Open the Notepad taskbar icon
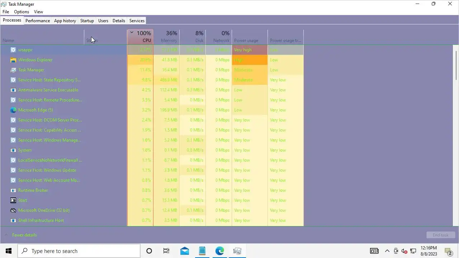Screen dimensions: 459x258 202,251
